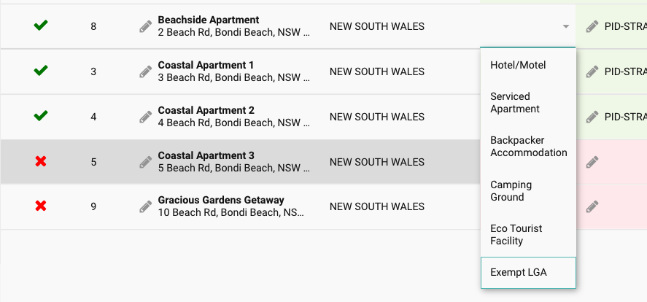Click pencil icon beside Beachside Apartment PID-STRA
Screen dimensions: 647x302
pyautogui.click(x=592, y=27)
